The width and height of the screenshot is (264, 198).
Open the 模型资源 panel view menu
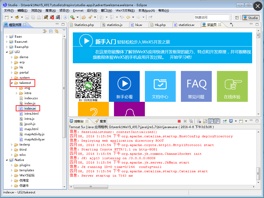click(x=64, y=31)
